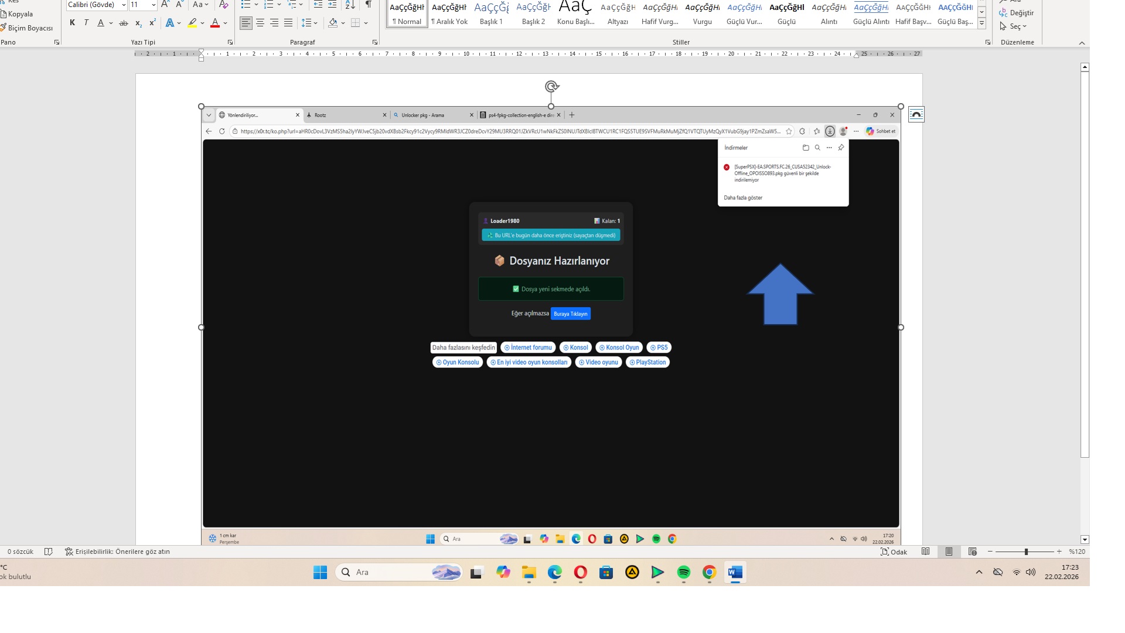Expand the line spacing dropdown
This screenshot has width=1125, height=633.
[316, 23]
